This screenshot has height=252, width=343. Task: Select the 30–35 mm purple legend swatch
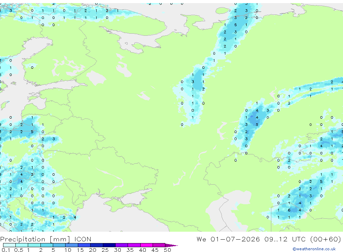[122, 245]
